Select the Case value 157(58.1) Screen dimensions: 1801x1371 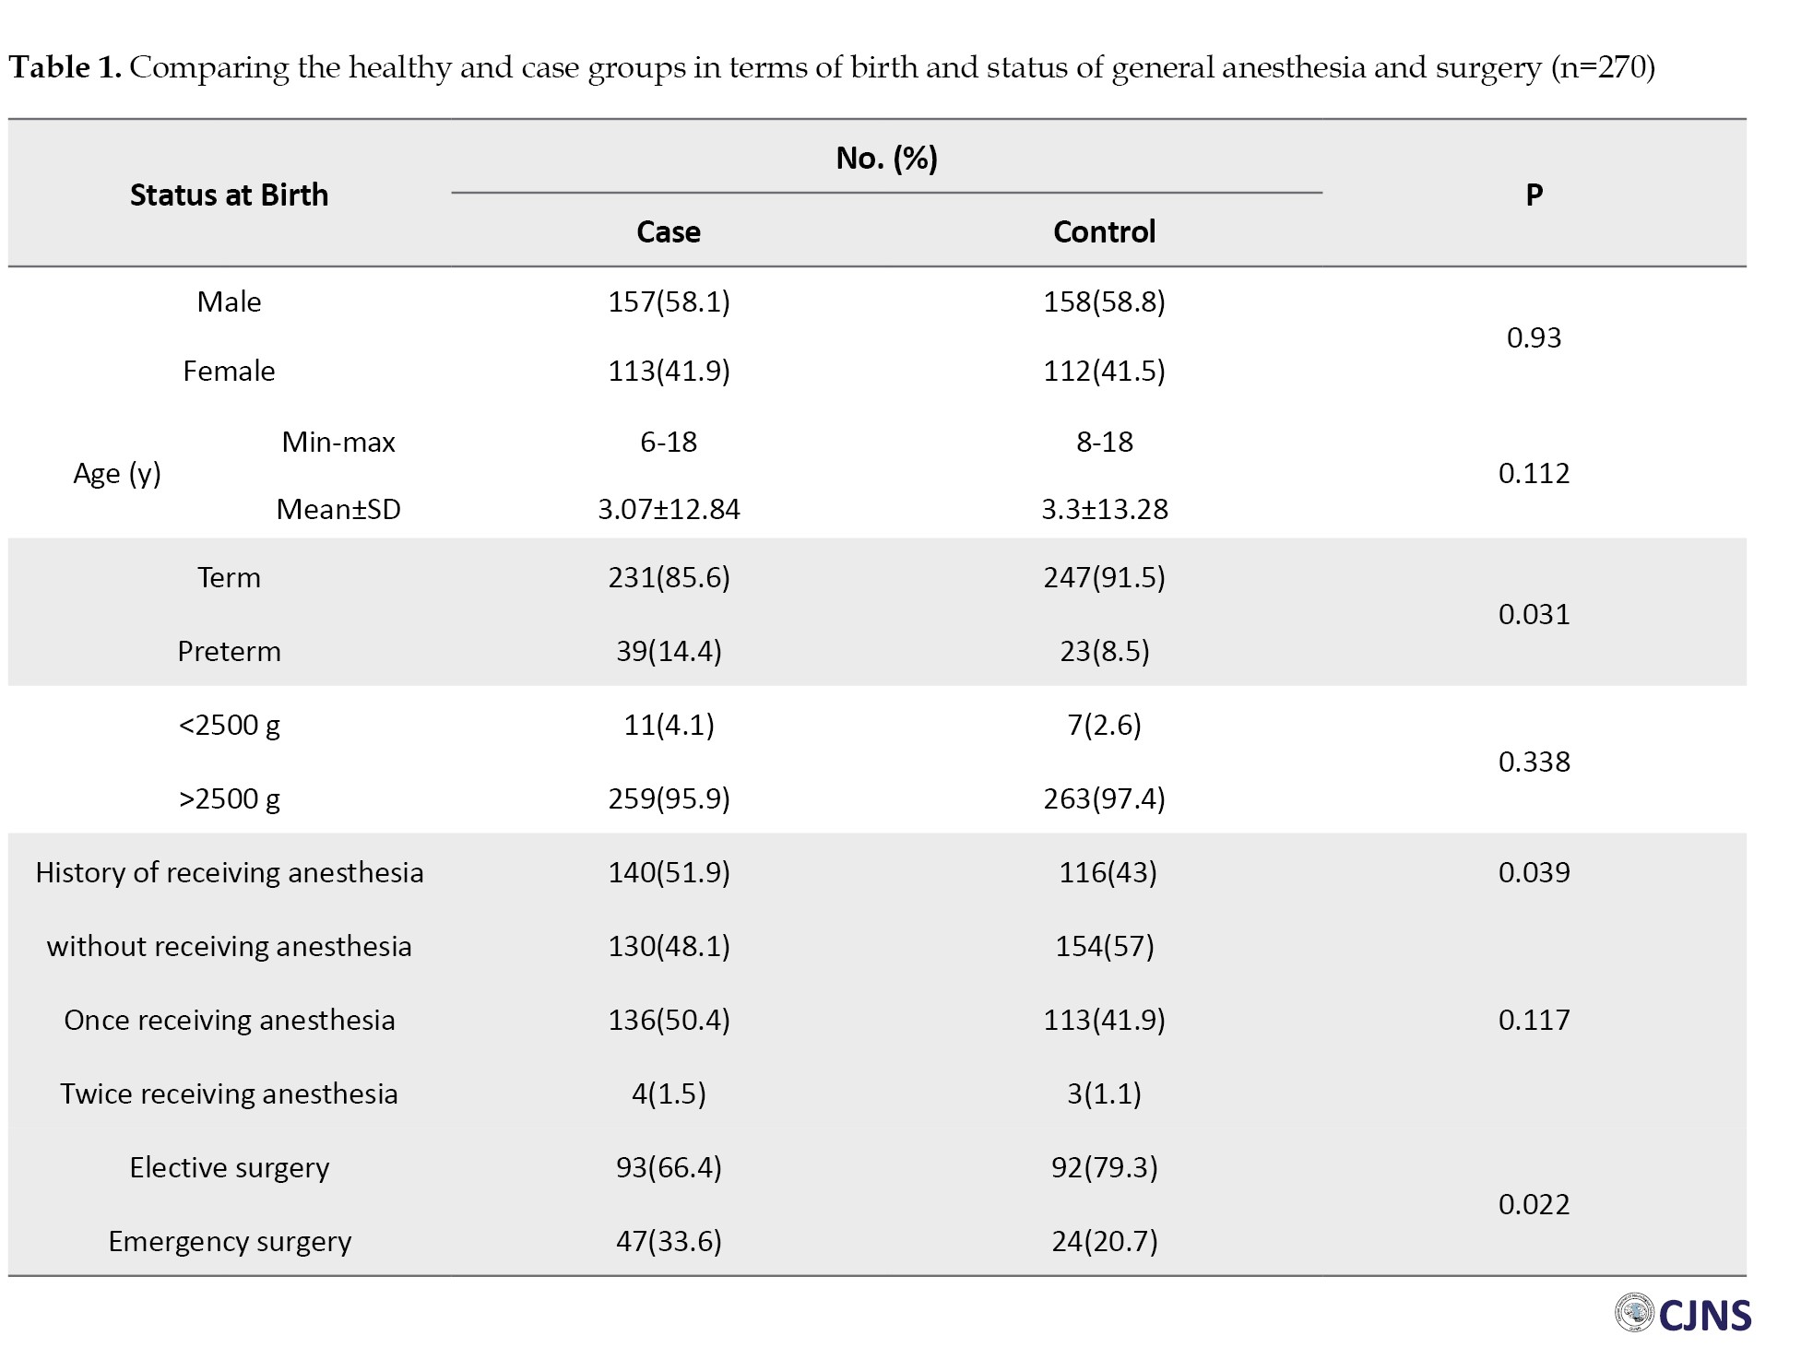(x=669, y=301)
